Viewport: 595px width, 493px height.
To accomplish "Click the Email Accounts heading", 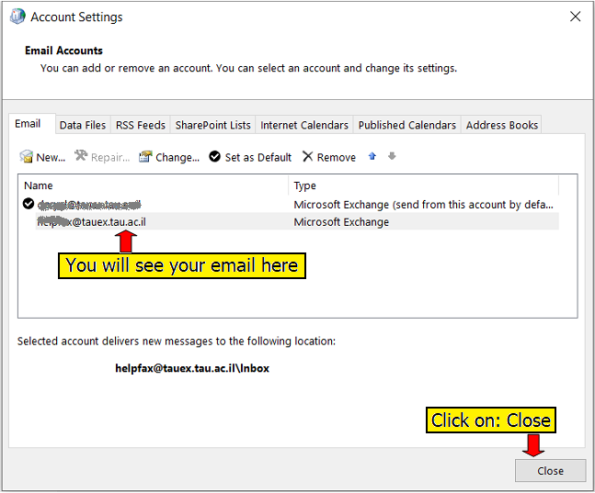I will click(x=63, y=50).
